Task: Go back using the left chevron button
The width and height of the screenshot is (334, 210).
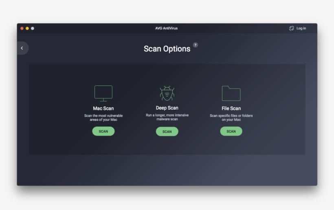Action: click(22, 48)
